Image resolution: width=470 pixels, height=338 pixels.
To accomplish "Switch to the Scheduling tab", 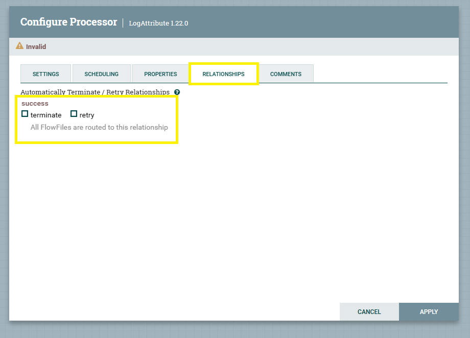I will point(101,74).
